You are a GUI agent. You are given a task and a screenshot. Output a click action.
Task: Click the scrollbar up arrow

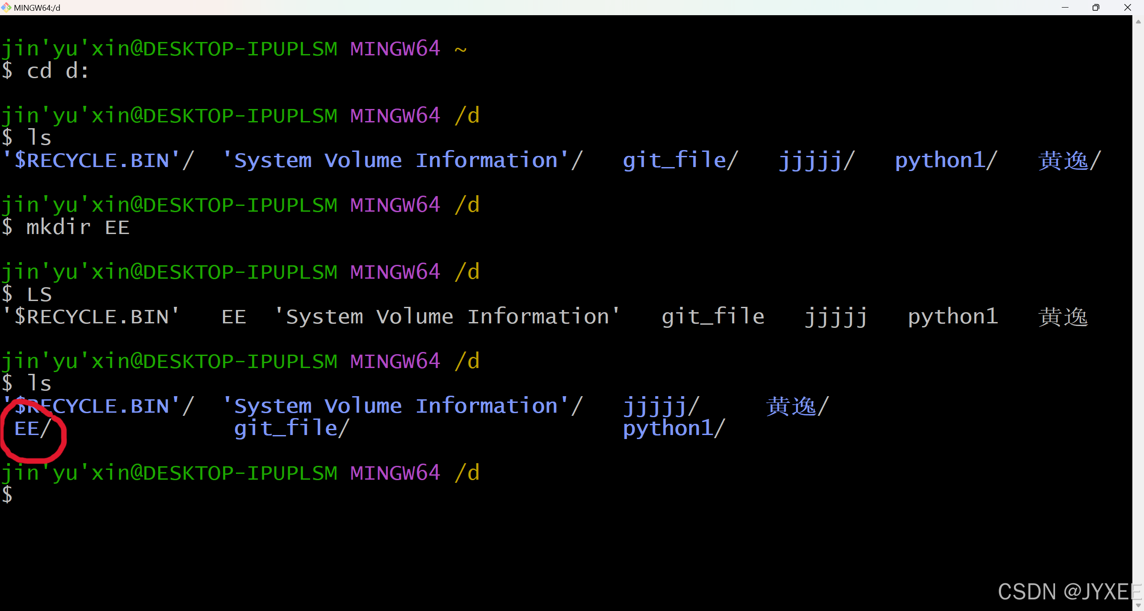coord(1138,21)
